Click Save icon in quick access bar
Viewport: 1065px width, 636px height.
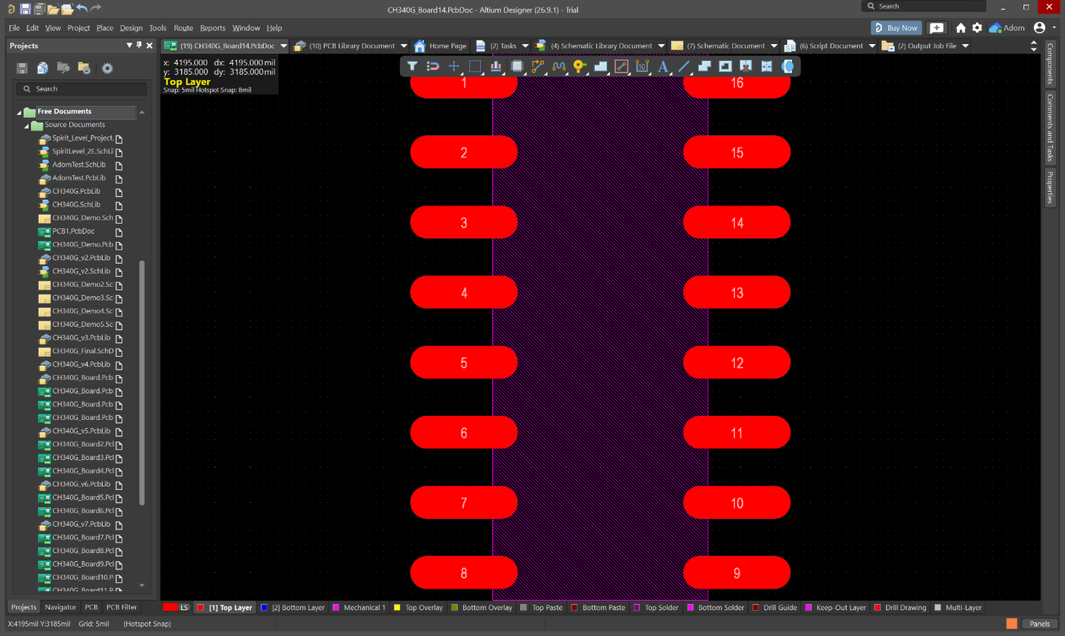click(25, 8)
